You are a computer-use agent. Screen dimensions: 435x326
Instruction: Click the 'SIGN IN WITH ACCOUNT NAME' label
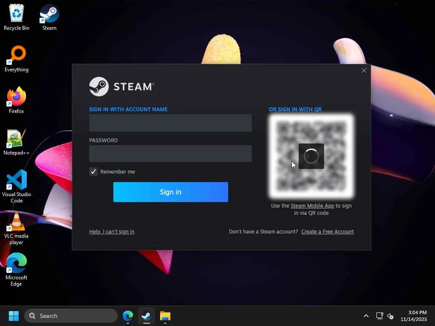click(128, 109)
